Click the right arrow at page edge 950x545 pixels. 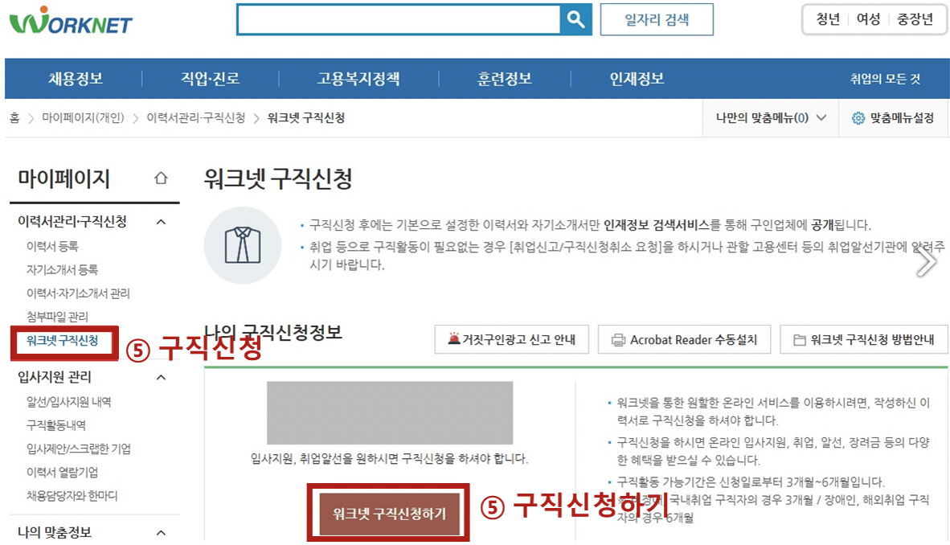(x=927, y=263)
